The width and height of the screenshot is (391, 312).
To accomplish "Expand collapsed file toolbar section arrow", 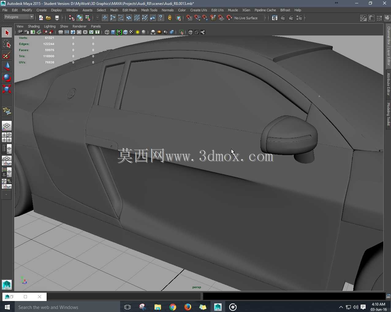I will (63, 18).
